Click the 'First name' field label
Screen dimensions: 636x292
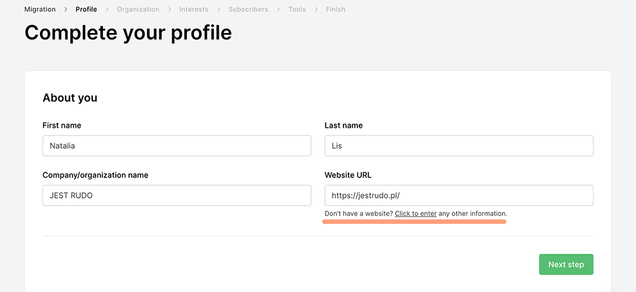point(62,125)
